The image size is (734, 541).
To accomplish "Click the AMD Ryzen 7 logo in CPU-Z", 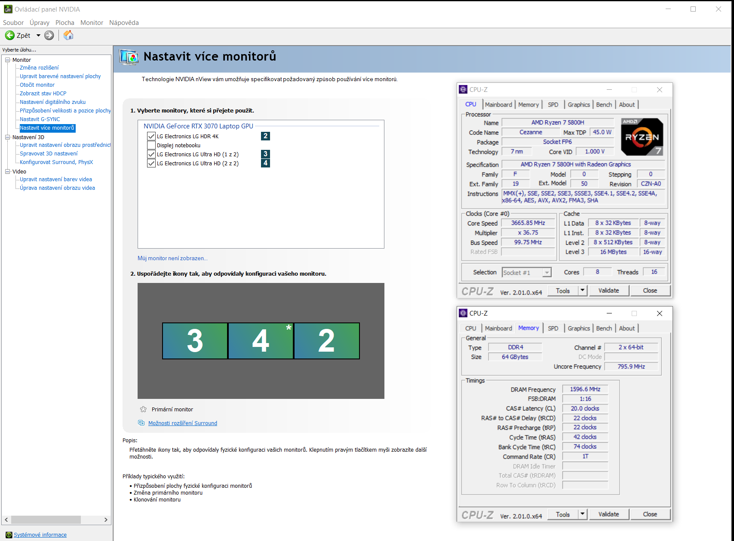I will (x=642, y=137).
